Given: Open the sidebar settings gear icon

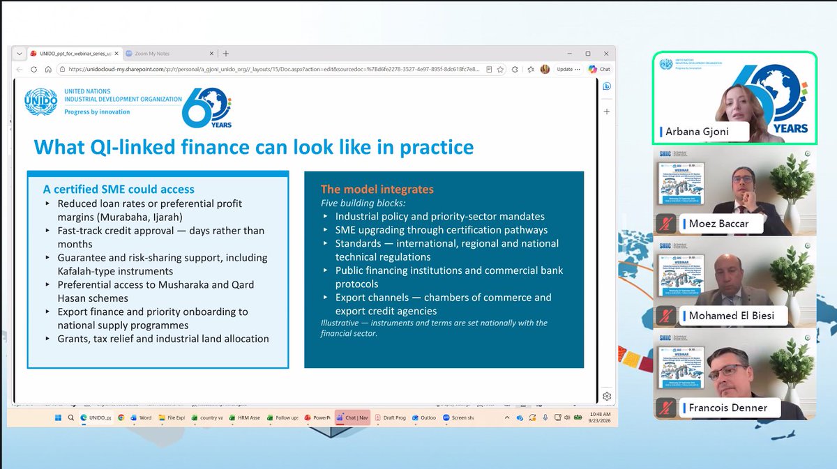Looking at the screenshot, I should [607, 396].
